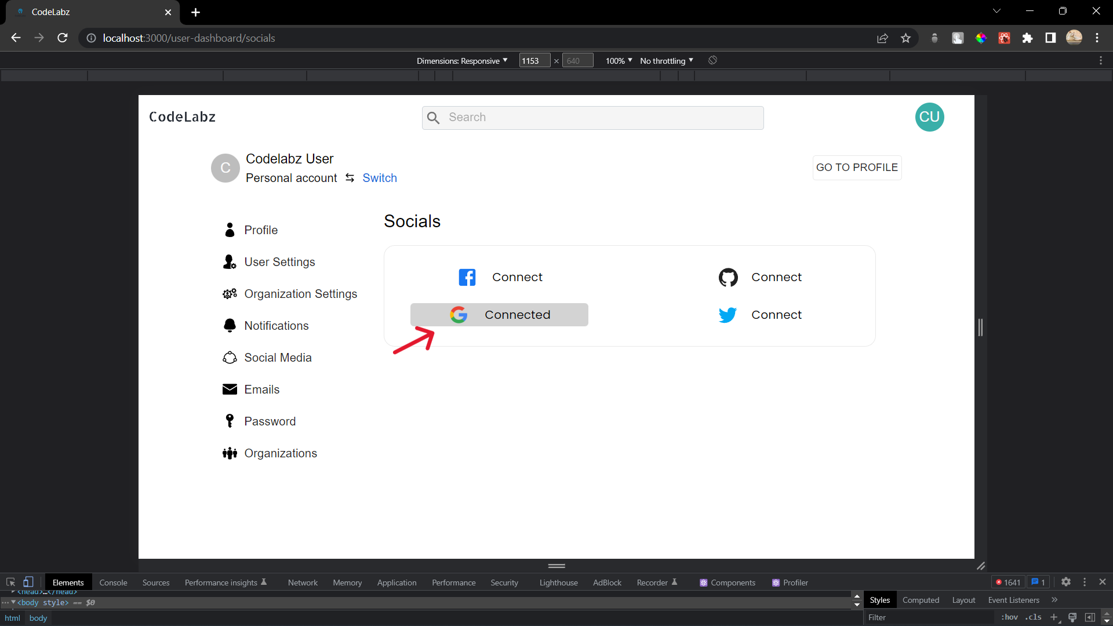Select the Notifications bell icon
The height and width of the screenshot is (626, 1113).
point(230,326)
